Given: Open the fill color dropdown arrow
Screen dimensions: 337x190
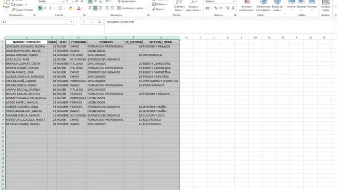Looking at the screenshot, I should pos(74,8).
